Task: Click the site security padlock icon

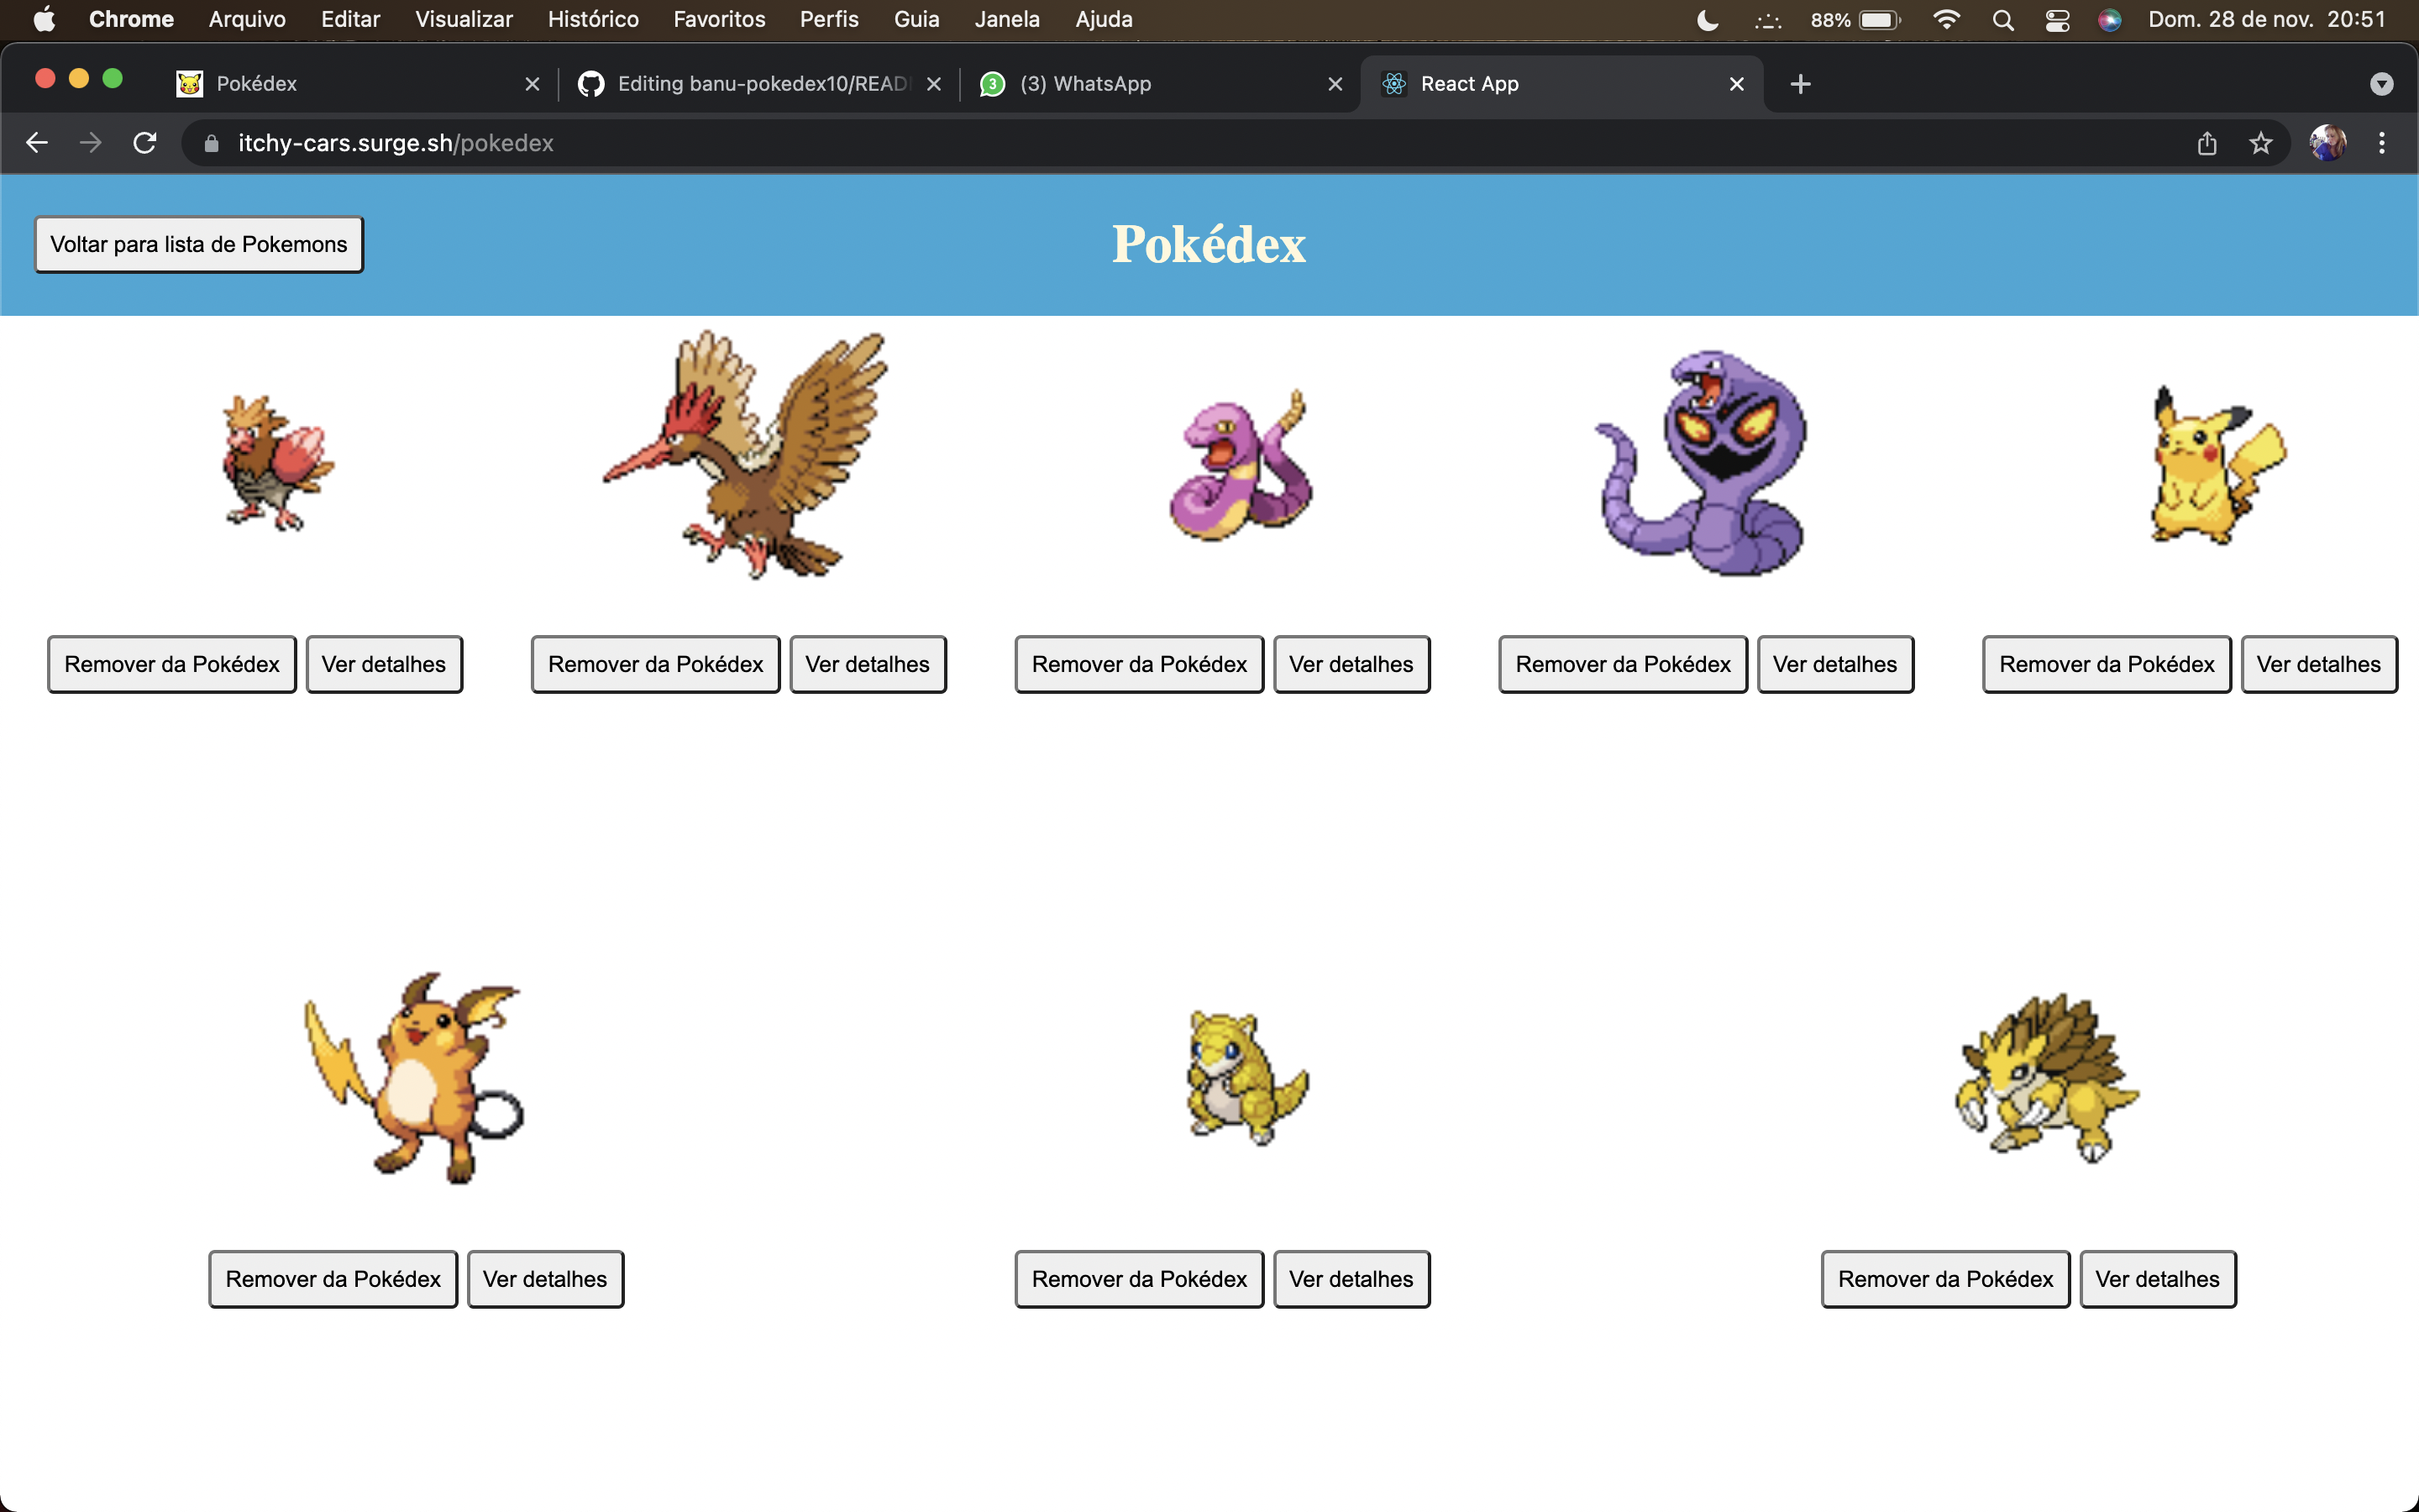Action: 211,143
